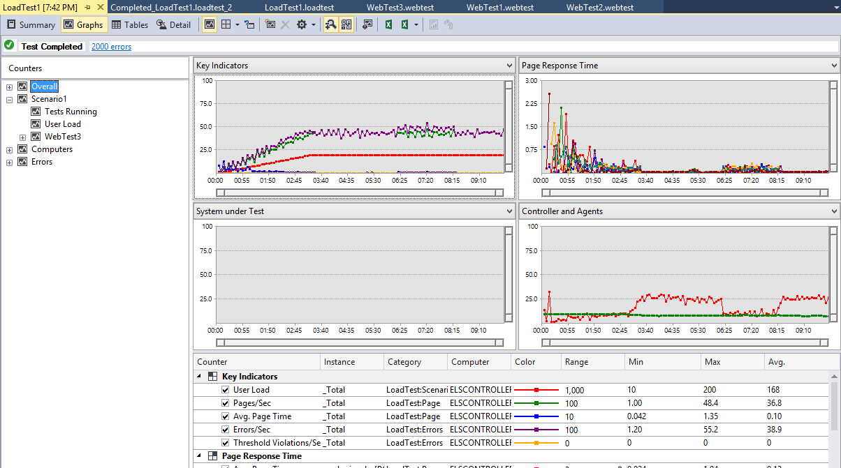Toggle the Errors/Sec counter checkbox
The width and height of the screenshot is (841, 468).
225,430
